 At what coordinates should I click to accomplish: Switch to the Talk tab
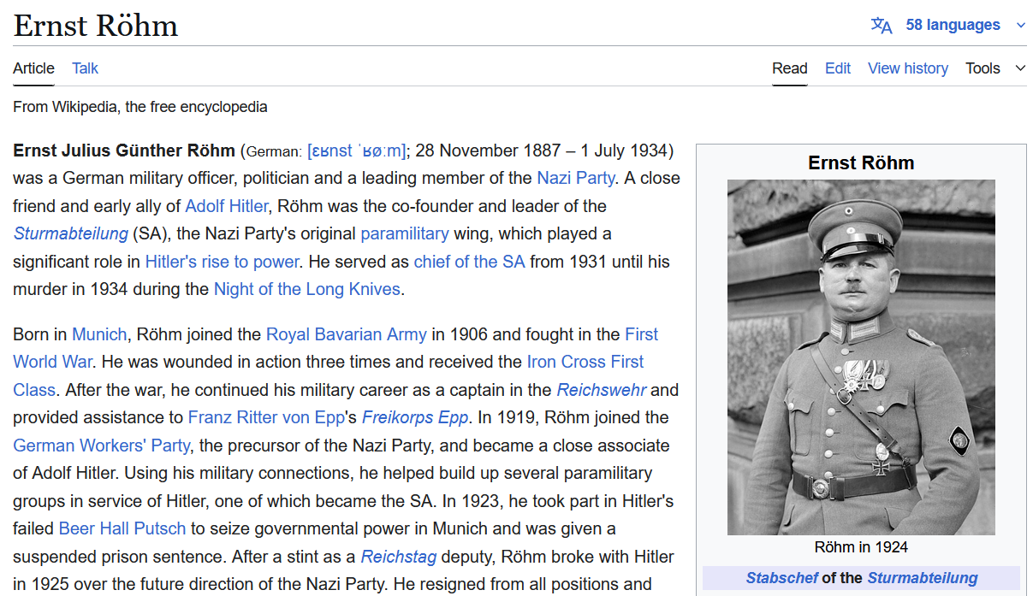coord(85,68)
